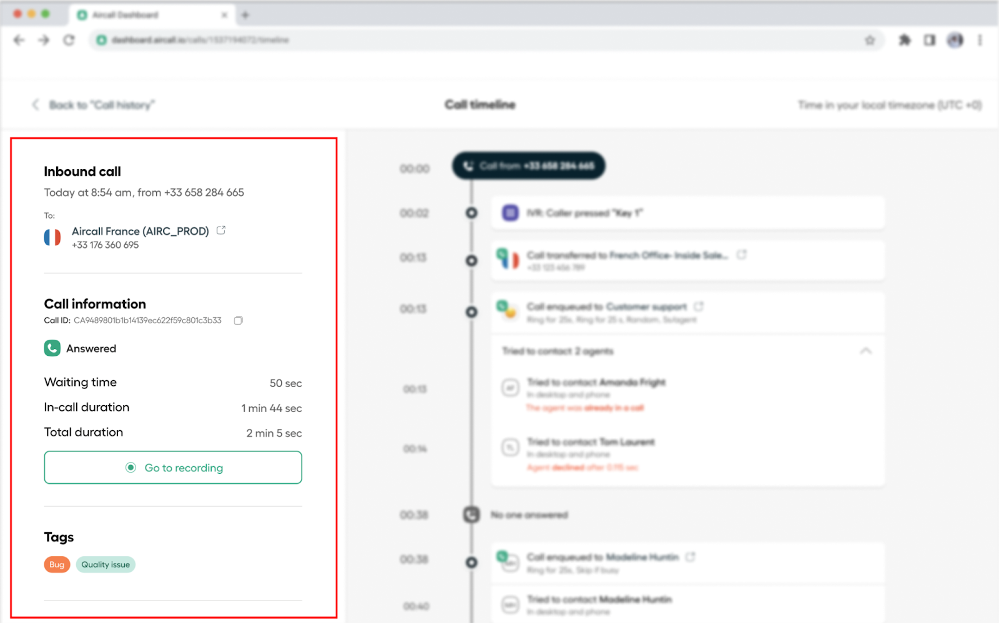The image size is (999, 623).
Task: Collapse the Tried to contact 2 agents section
Action: pos(865,351)
